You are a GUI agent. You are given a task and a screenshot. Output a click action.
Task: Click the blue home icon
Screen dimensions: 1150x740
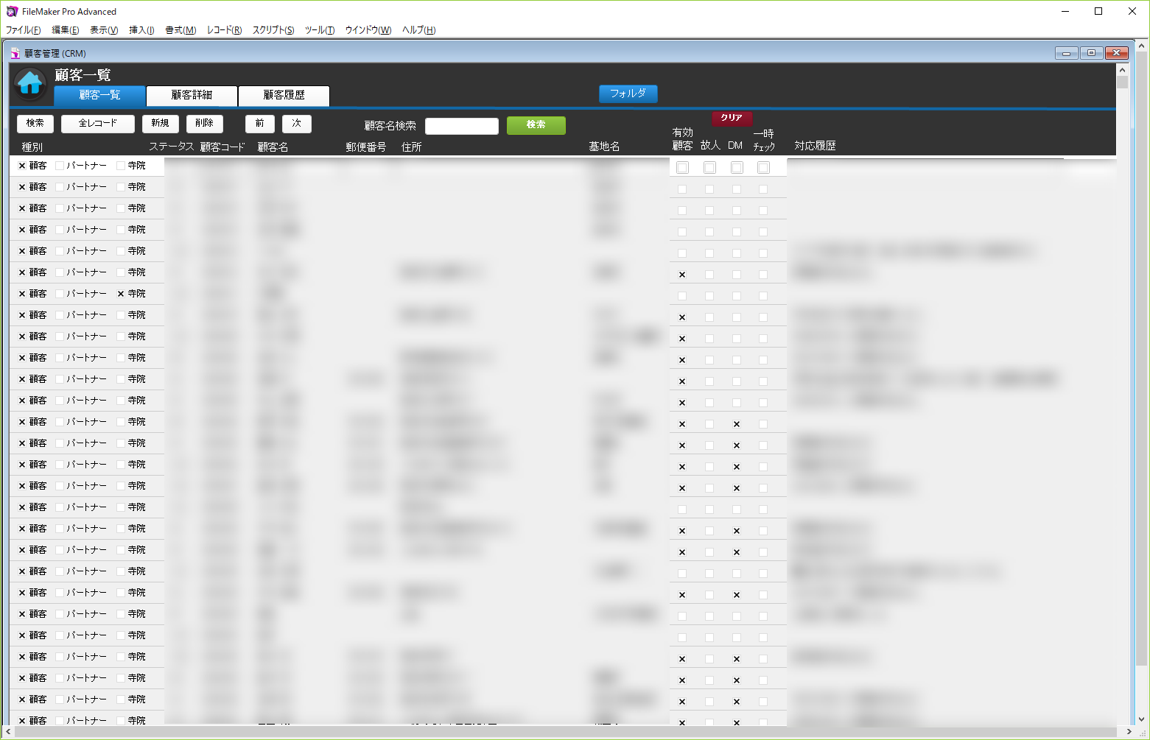(30, 84)
